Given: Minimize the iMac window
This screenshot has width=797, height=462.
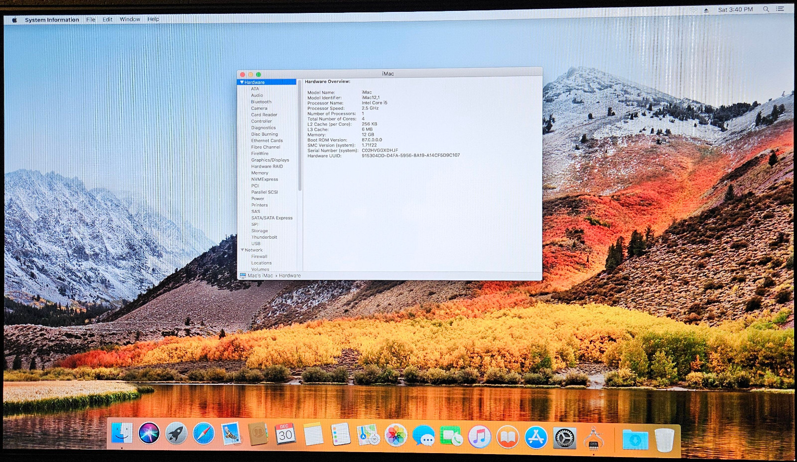Looking at the screenshot, I should (x=251, y=75).
